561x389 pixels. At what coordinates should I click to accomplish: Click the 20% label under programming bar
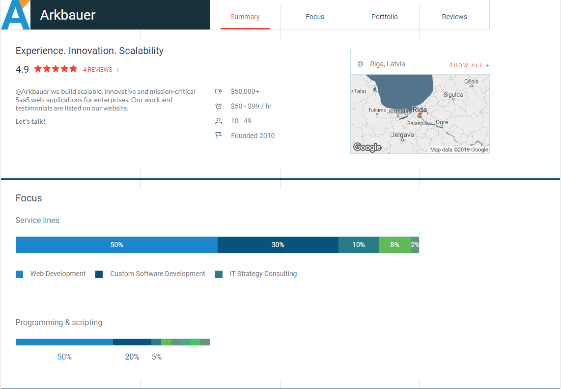pos(132,357)
